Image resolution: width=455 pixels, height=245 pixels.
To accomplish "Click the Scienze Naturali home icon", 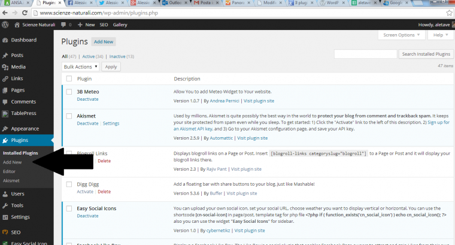I will [17, 25].
